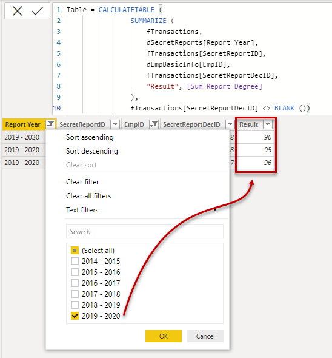Open the SecretReportID column dropdown arrow
332x358 pixels.
[115, 124]
